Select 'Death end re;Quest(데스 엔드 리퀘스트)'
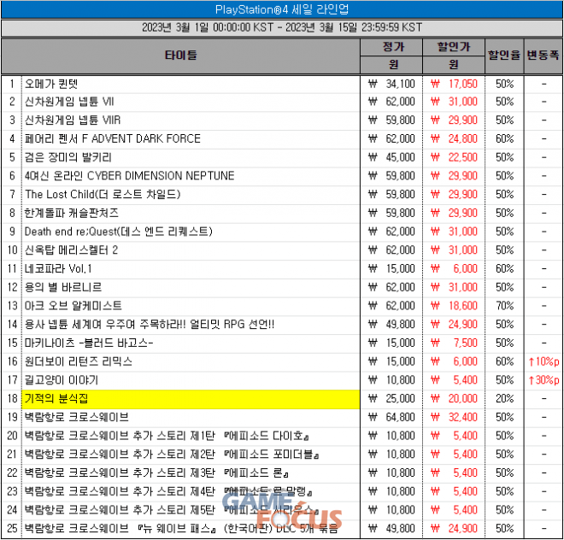The height and width of the screenshot is (540, 564). pos(118,232)
